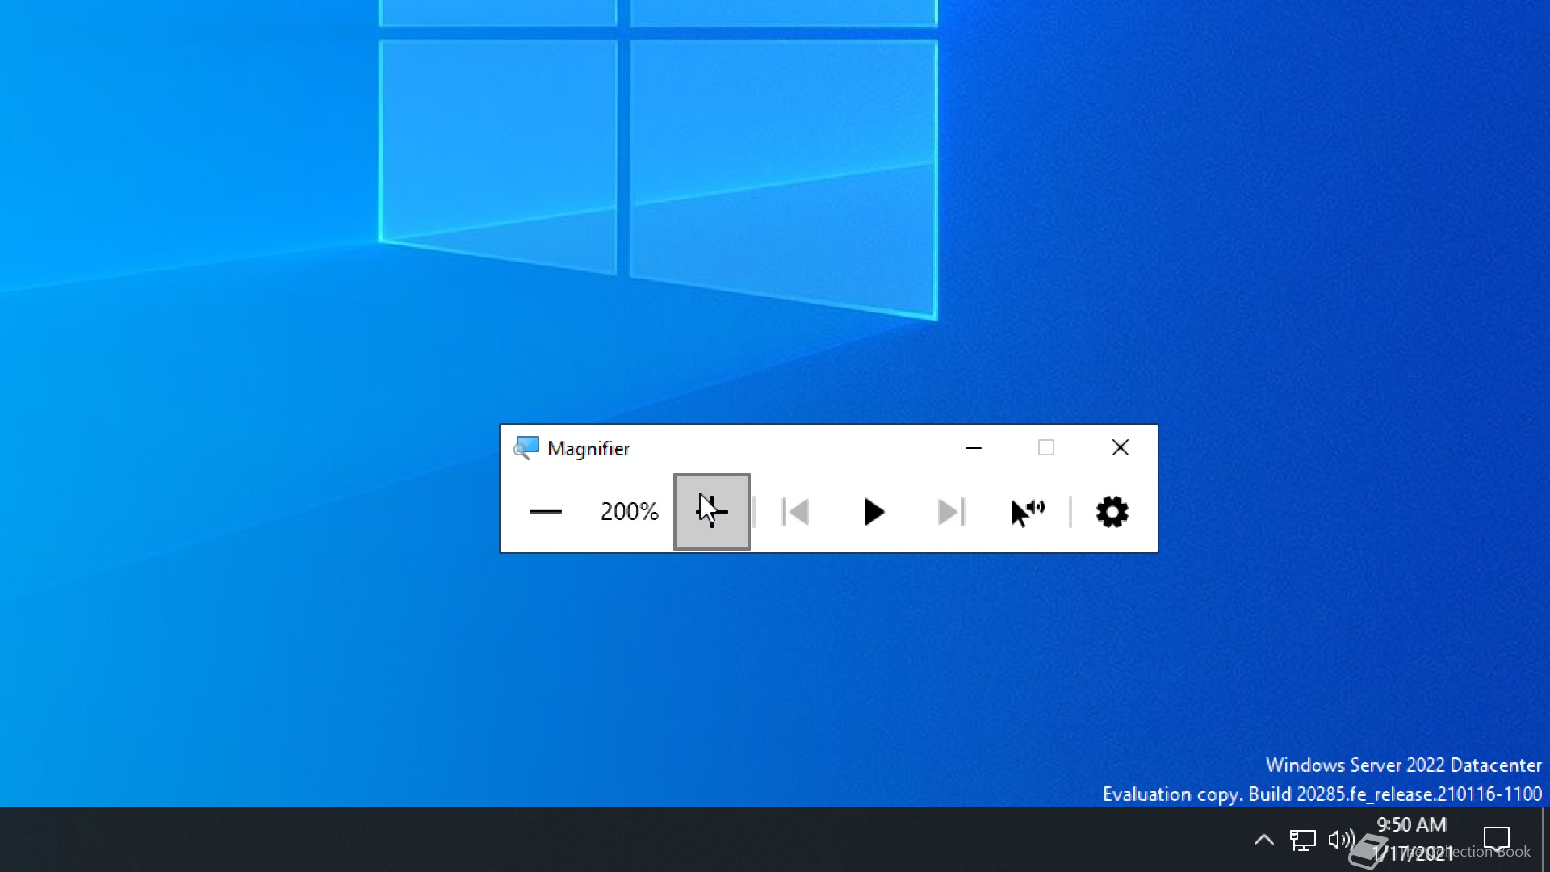Start Magnifier reading with the play button

point(873,512)
